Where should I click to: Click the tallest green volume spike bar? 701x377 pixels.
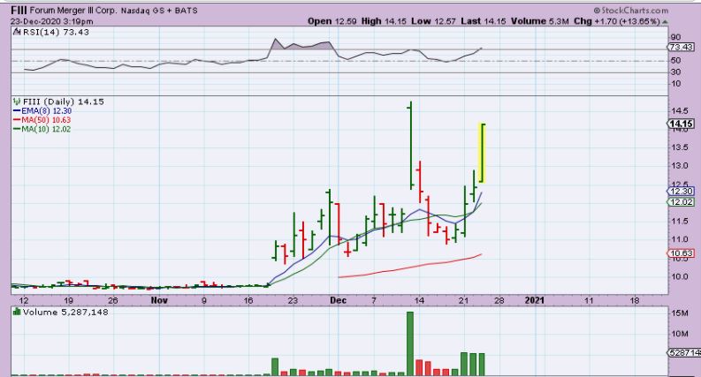point(410,343)
